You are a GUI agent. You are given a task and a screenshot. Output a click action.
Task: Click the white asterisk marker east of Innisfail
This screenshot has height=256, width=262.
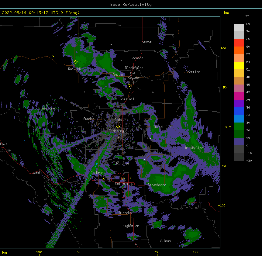pos(153,92)
